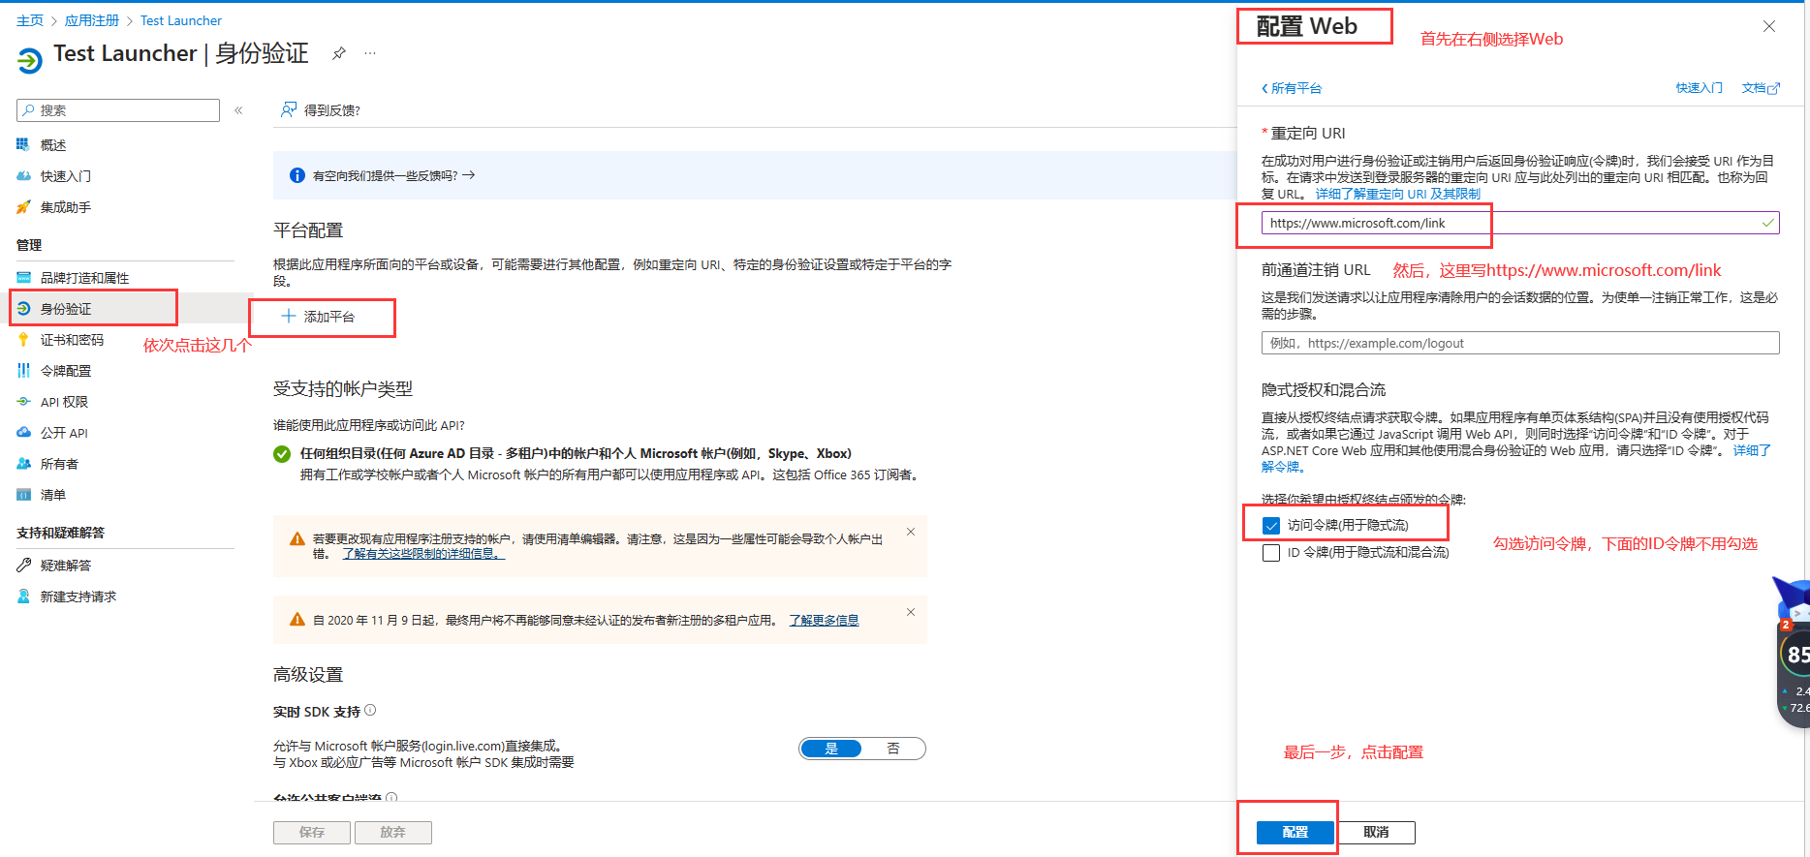
Task: Open 详细了解重定向 URI 及其限制 link
Action: [x=1397, y=194]
